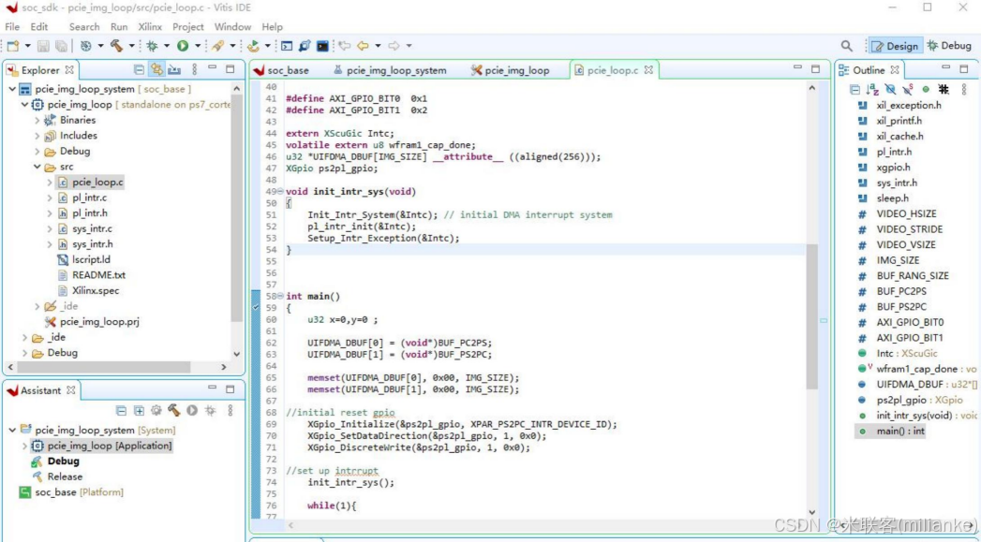Open the Debug bug icon in toolbar

click(x=153, y=44)
